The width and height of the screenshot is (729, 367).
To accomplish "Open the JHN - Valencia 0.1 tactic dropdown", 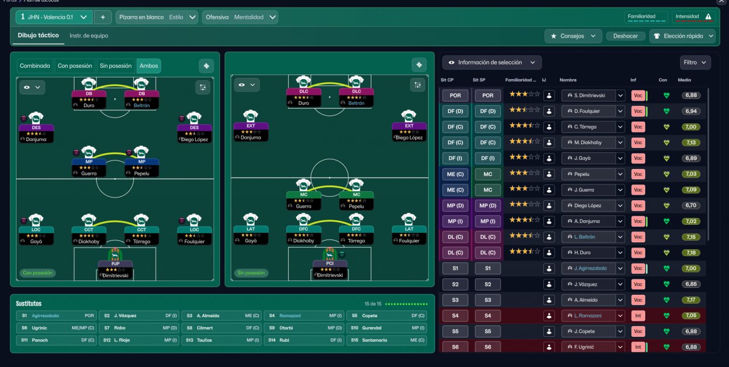I will (x=54, y=17).
